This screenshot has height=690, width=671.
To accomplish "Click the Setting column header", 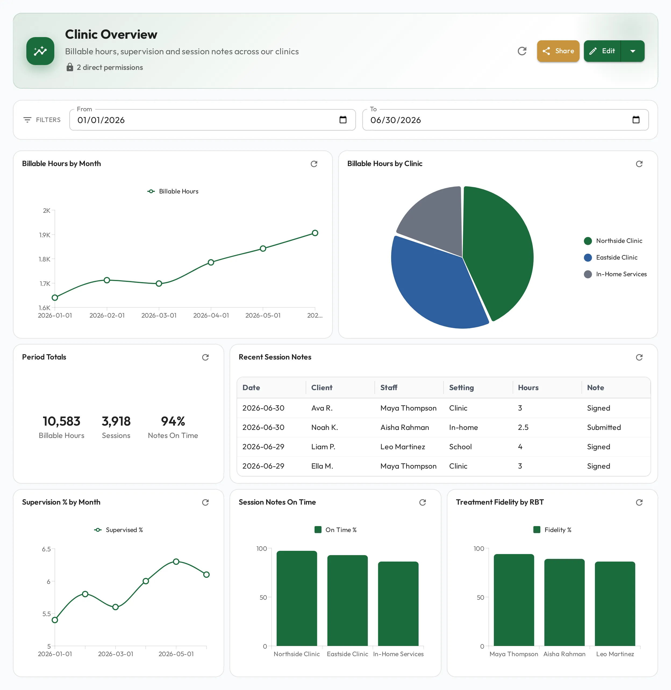I will pos(478,387).
